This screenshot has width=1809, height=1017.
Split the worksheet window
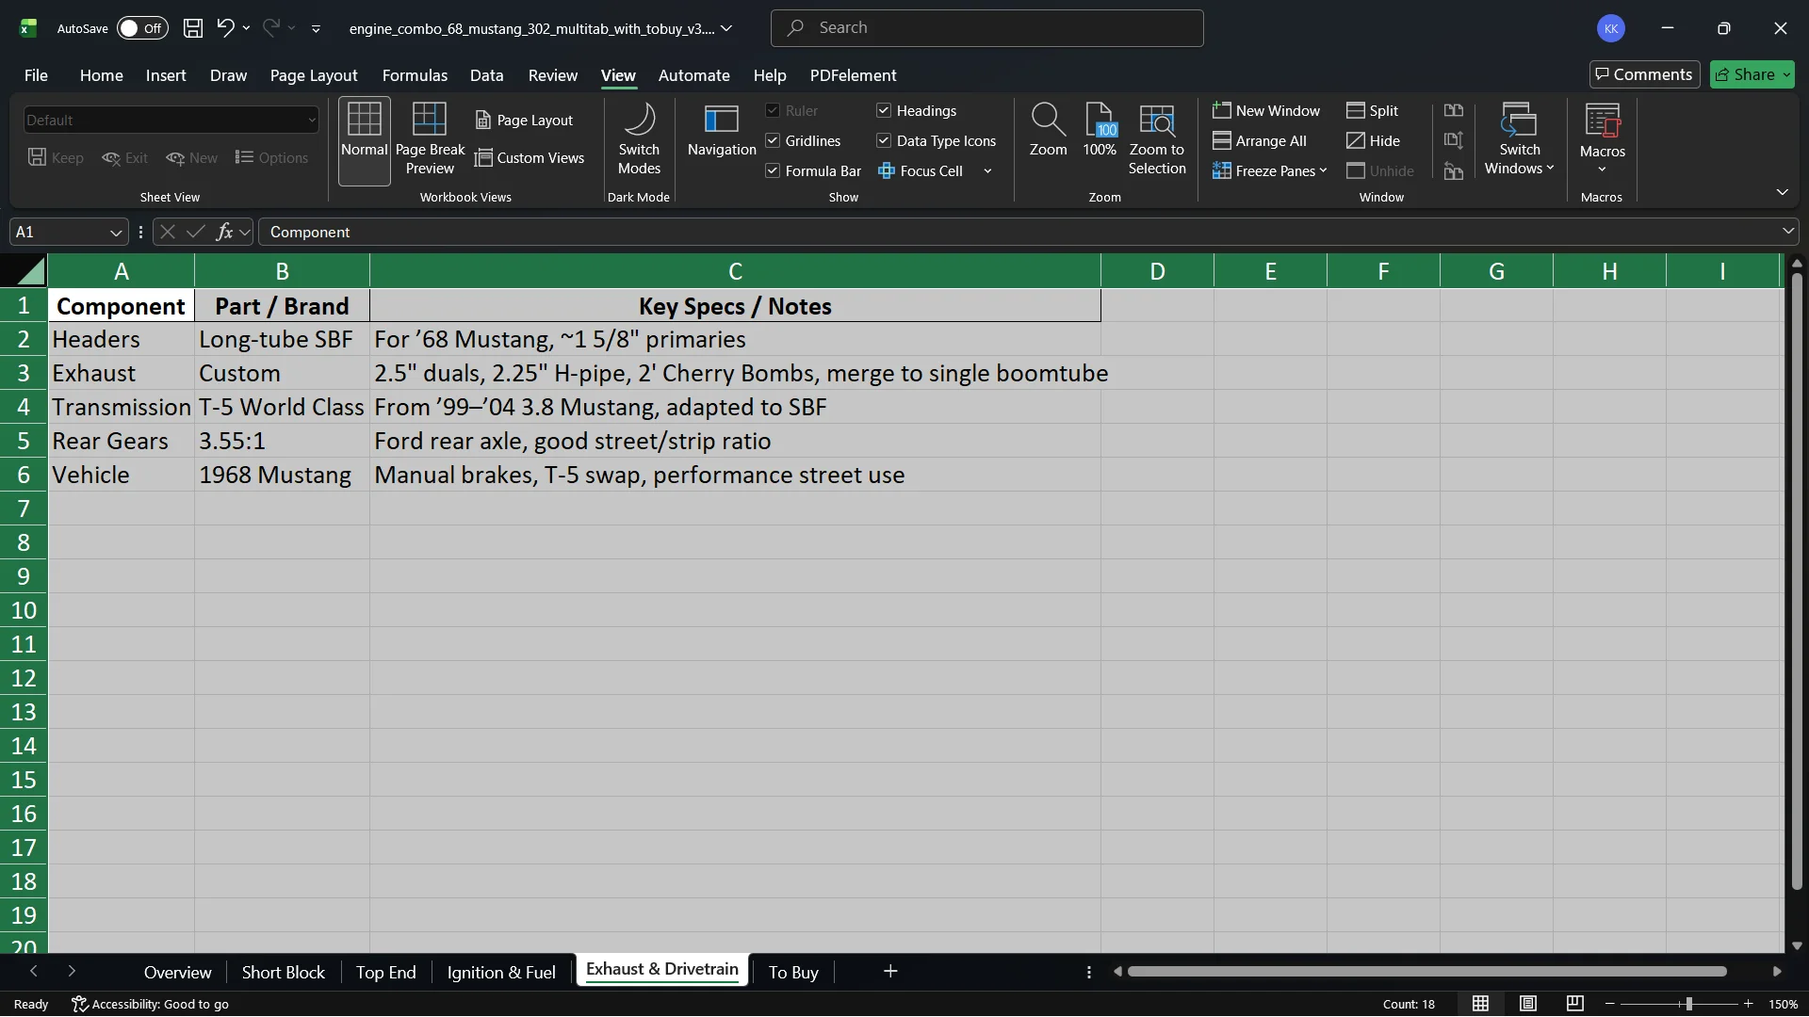[1373, 111]
